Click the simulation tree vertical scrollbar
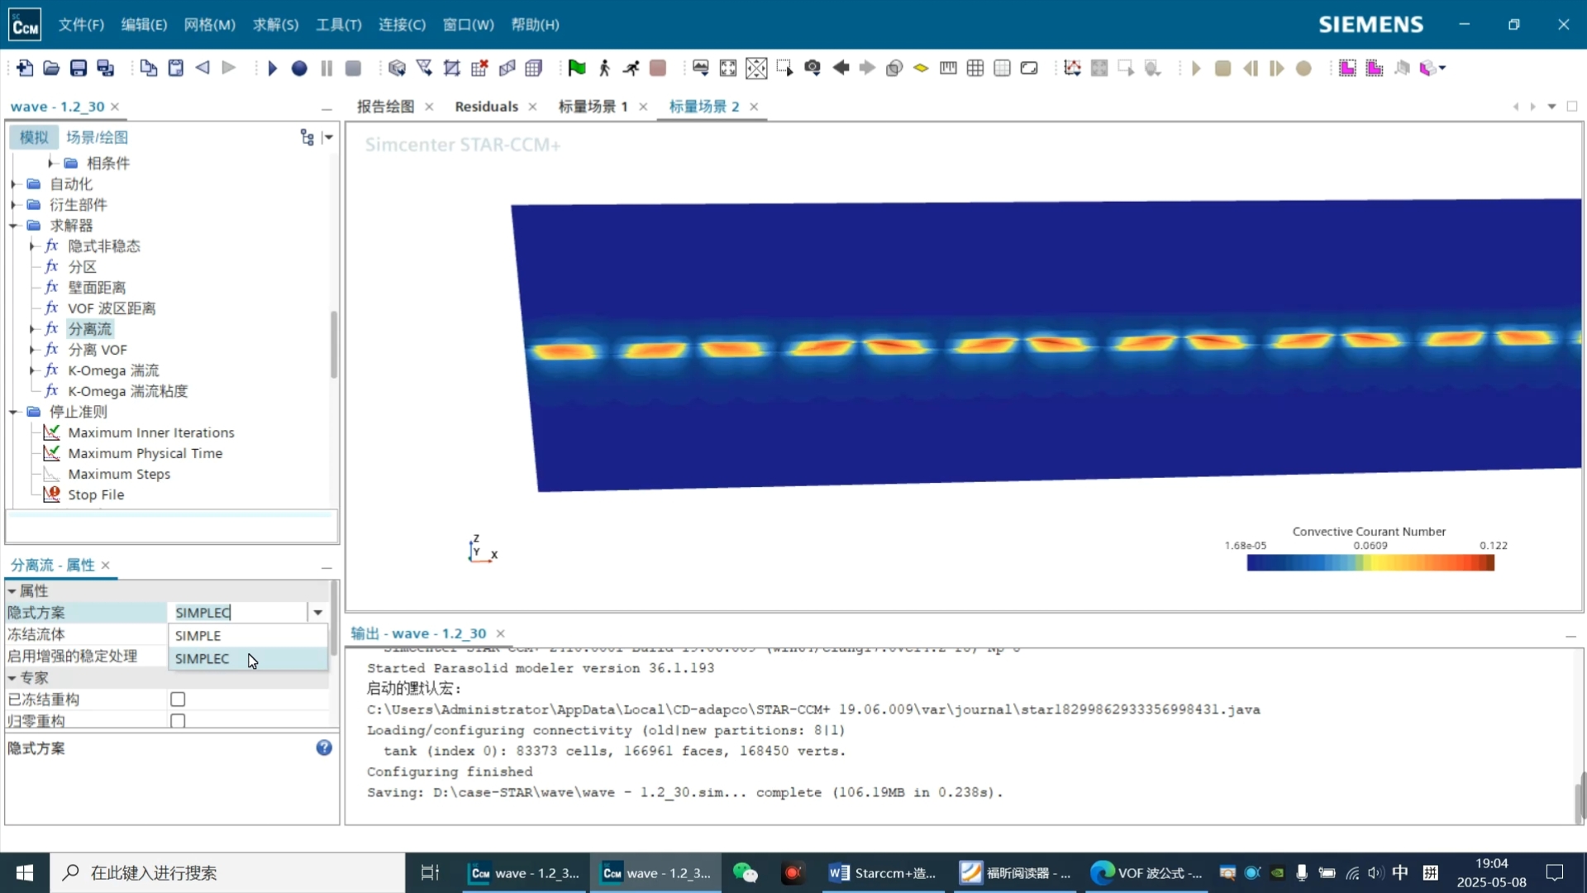The width and height of the screenshot is (1587, 893). tap(334, 344)
